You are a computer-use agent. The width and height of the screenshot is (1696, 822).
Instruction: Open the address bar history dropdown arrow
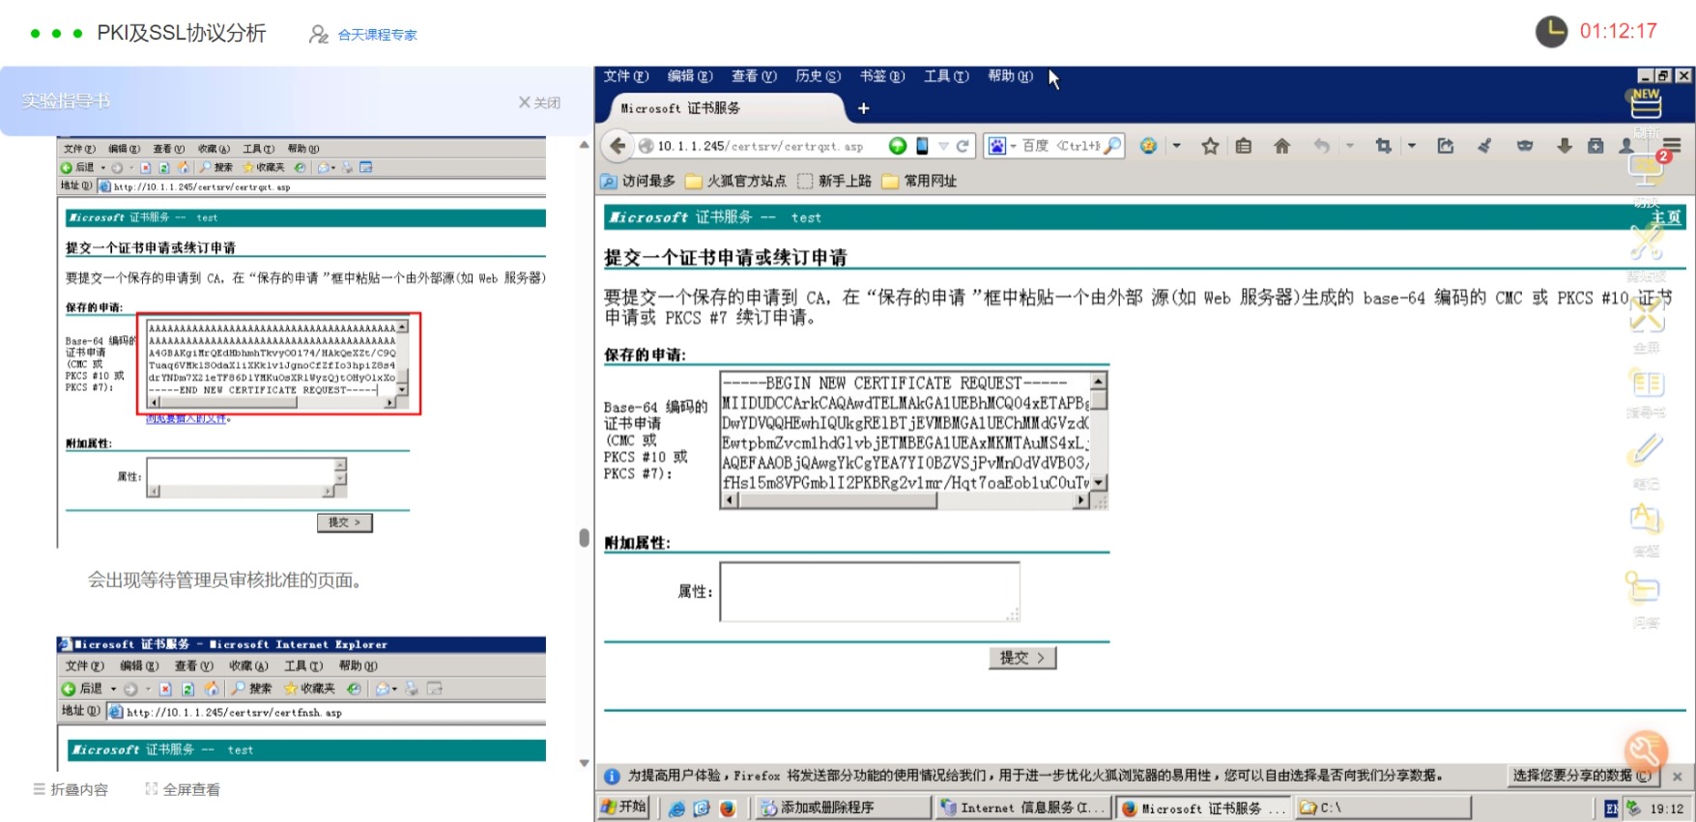click(943, 146)
